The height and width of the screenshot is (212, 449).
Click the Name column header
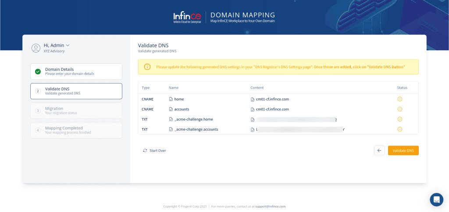(174, 87)
